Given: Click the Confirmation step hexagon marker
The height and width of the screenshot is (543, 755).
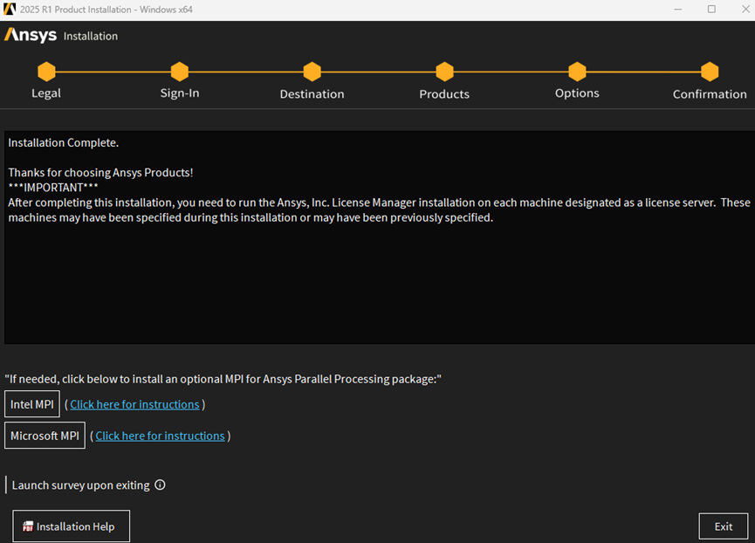Looking at the screenshot, I should coord(710,72).
